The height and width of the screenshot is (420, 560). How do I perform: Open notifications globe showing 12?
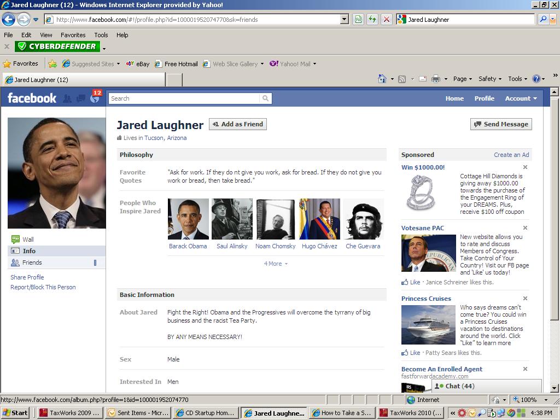[x=95, y=98]
